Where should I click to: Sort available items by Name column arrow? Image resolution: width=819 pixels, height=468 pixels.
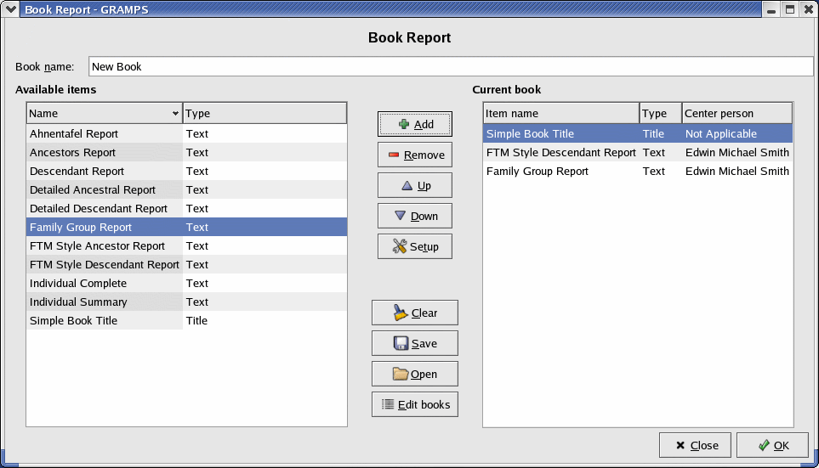coord(175,113)
